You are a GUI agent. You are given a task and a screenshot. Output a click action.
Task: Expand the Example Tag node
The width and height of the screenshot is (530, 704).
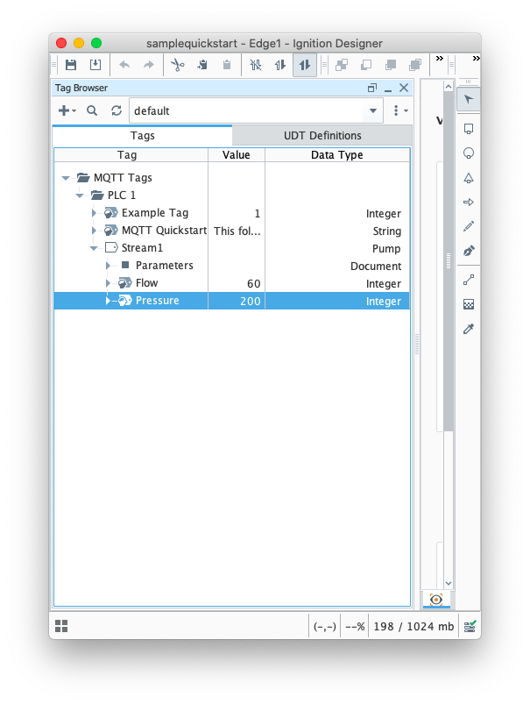click(x=94, y=213)
